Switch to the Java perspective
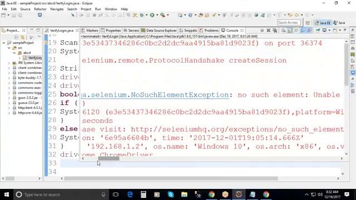This screenshot has width=356, height=200. tap(339, 23)
